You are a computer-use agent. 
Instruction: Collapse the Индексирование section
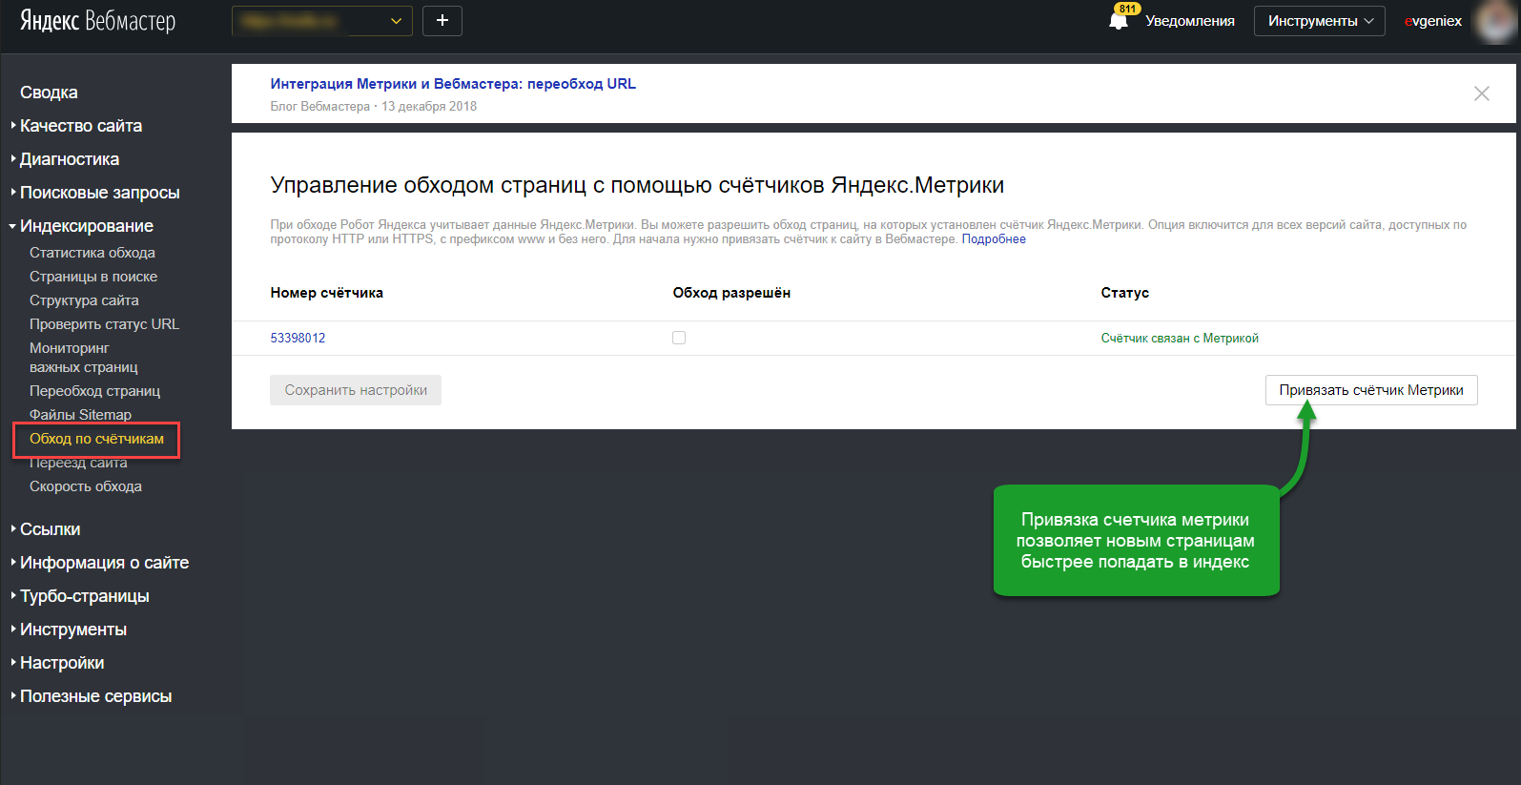(87, 226)
